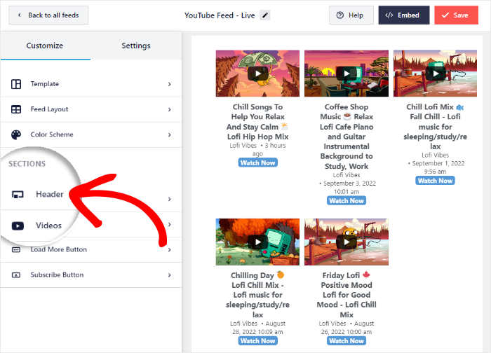This screenshot has height=353, width=491.
Task: Click the checkmark icon on Save
Action: (x=445, y=15)
